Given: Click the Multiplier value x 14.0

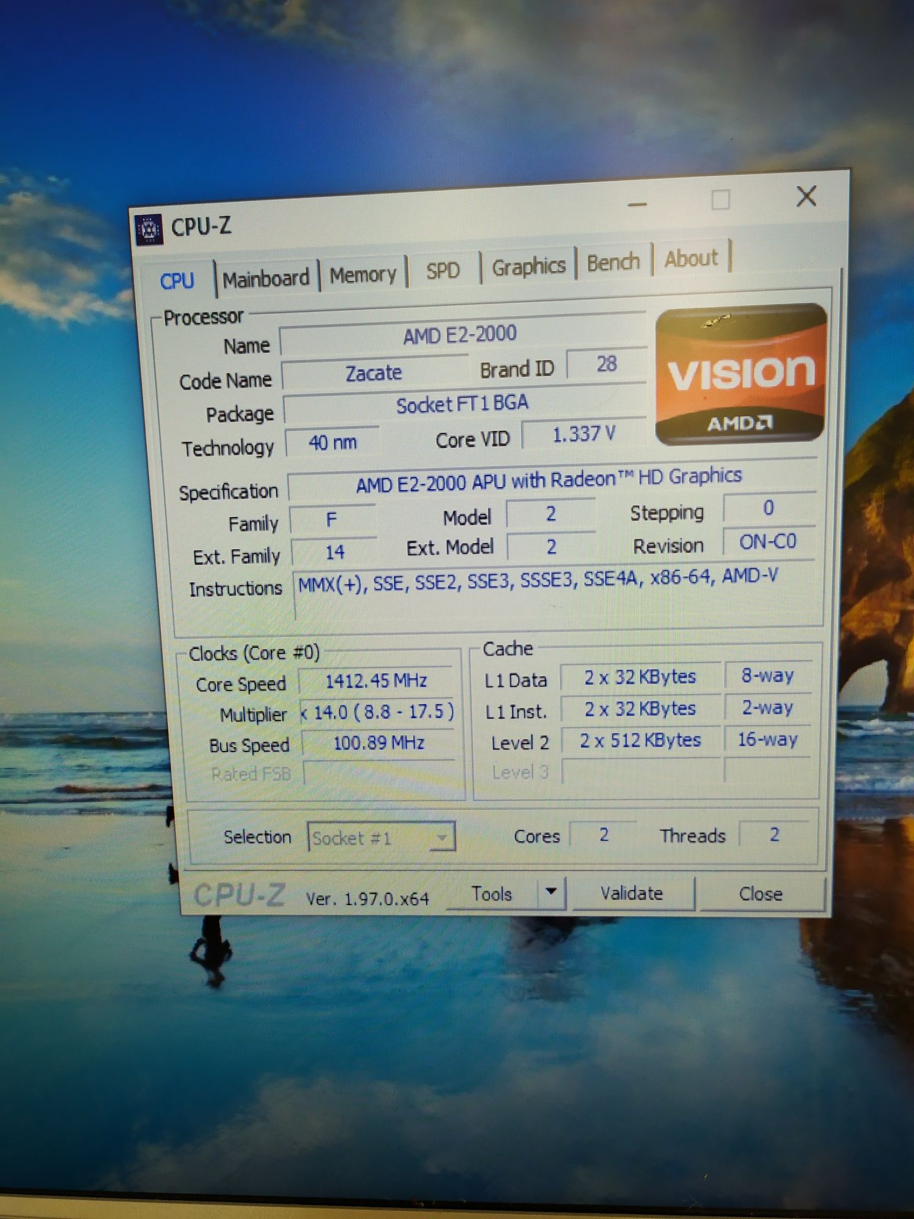Looking at the screenshot, I should (378, 712).
